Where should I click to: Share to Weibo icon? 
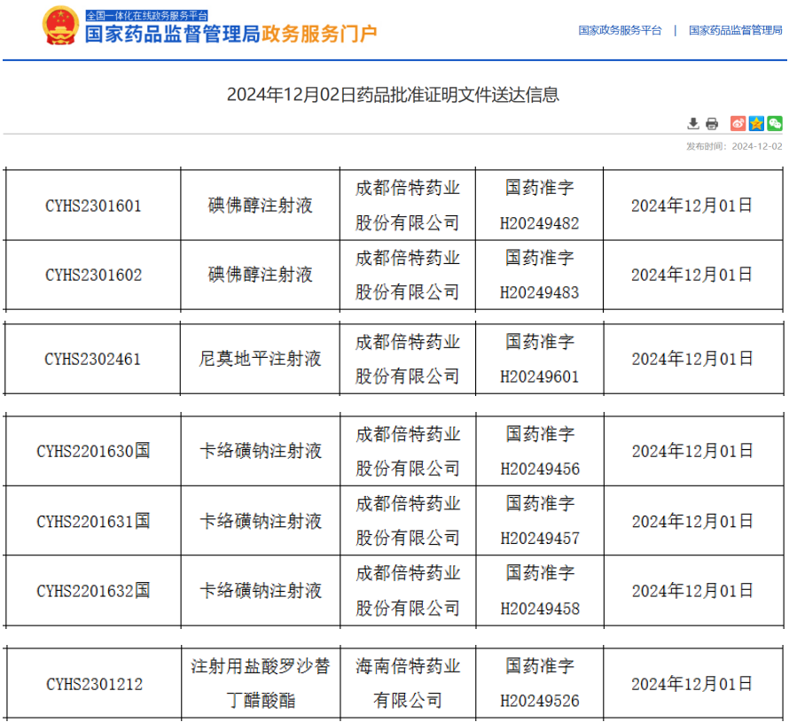738,123
